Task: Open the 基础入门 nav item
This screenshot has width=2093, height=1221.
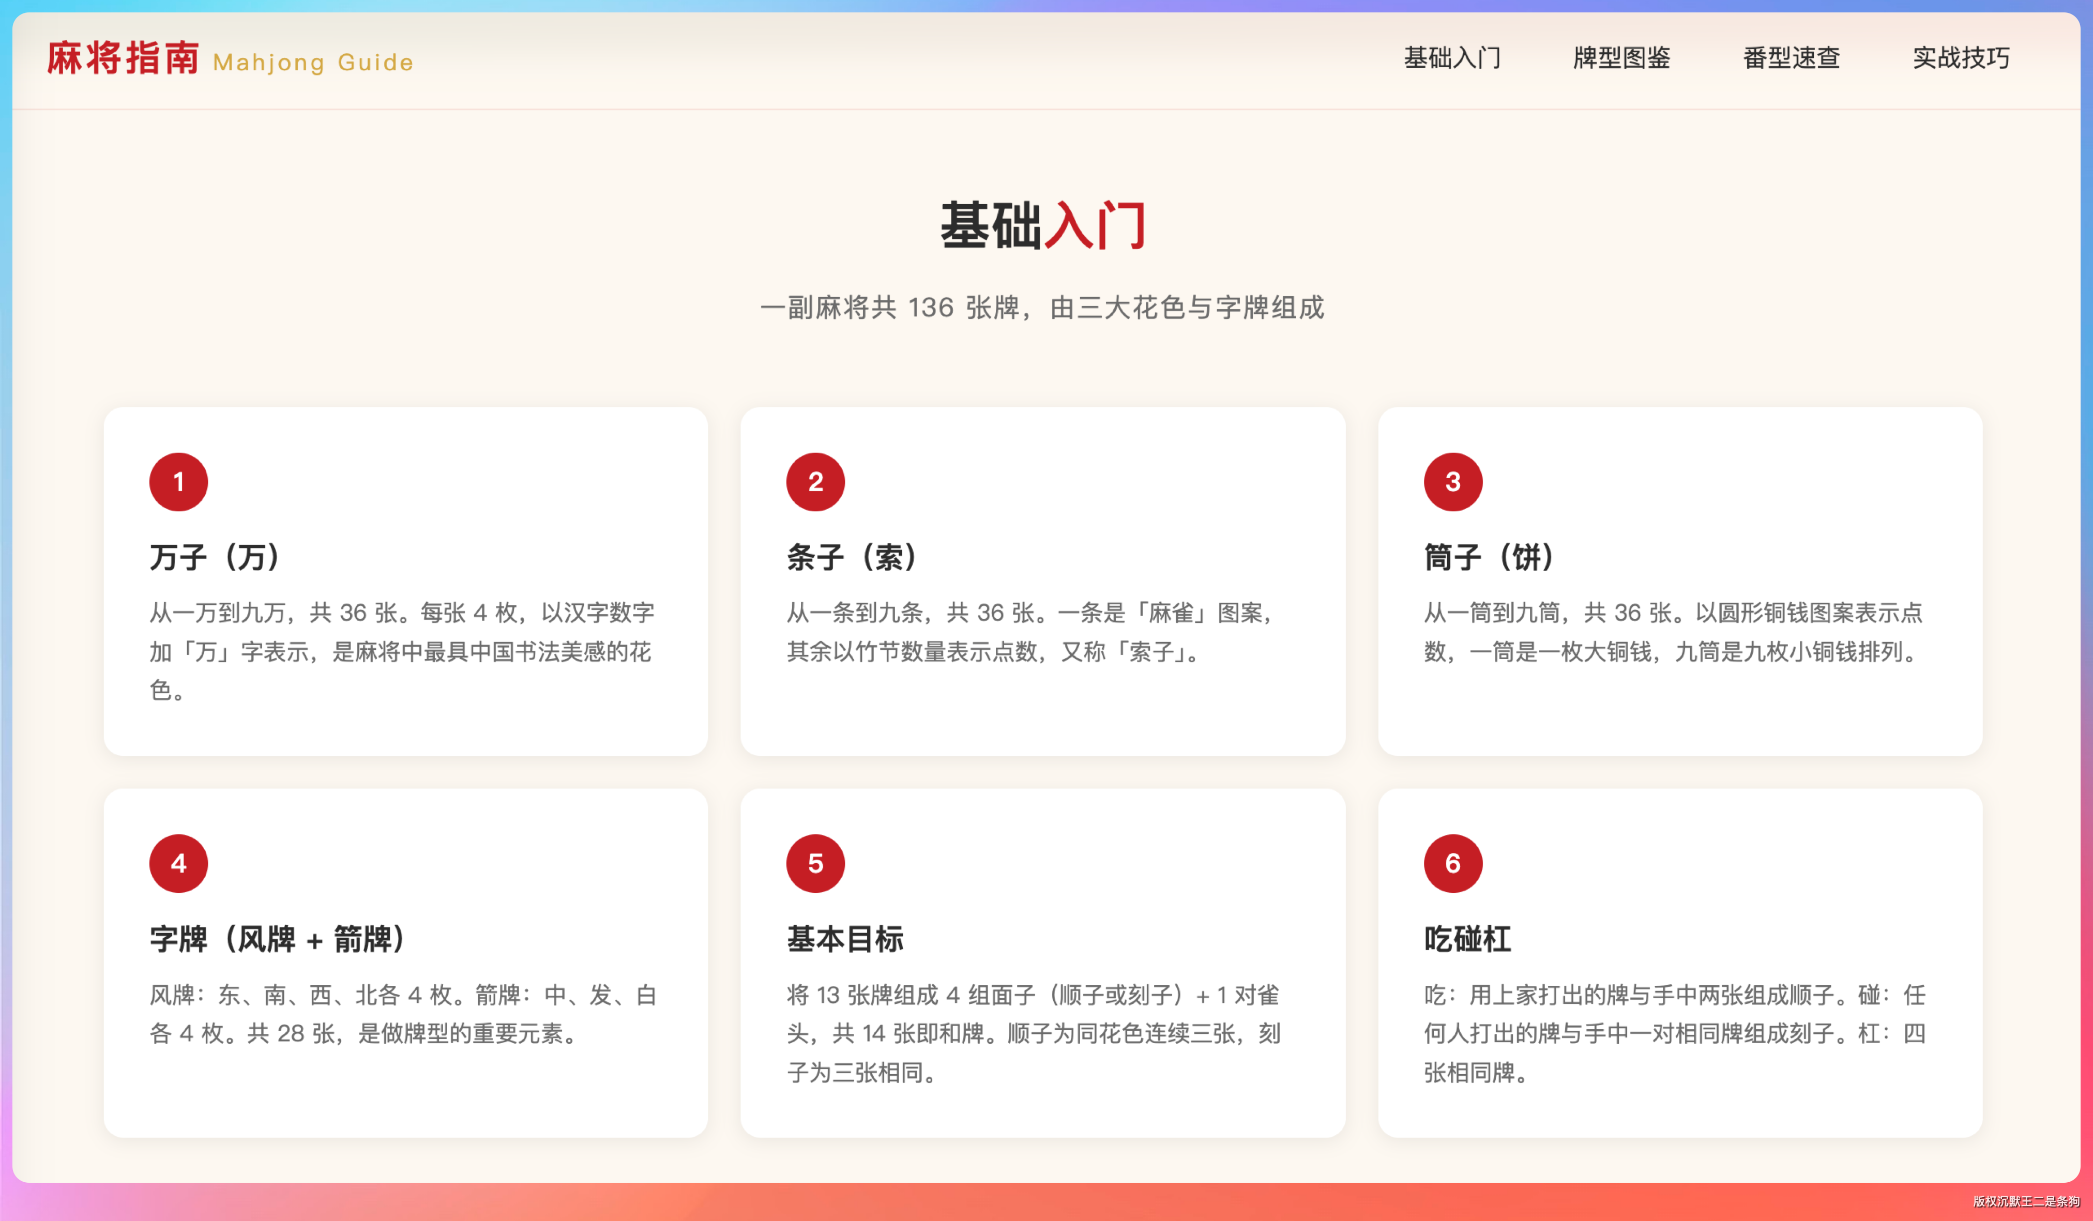Action: point(1452,58)
